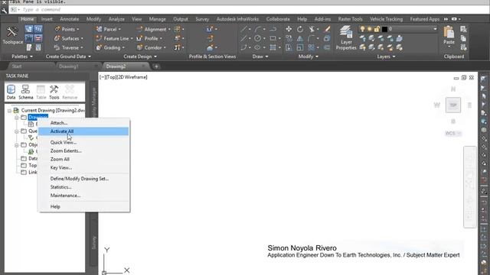Choose Maintenance... in context menu
The width and height of the screenshot is (490, 275).
(83, 196)
